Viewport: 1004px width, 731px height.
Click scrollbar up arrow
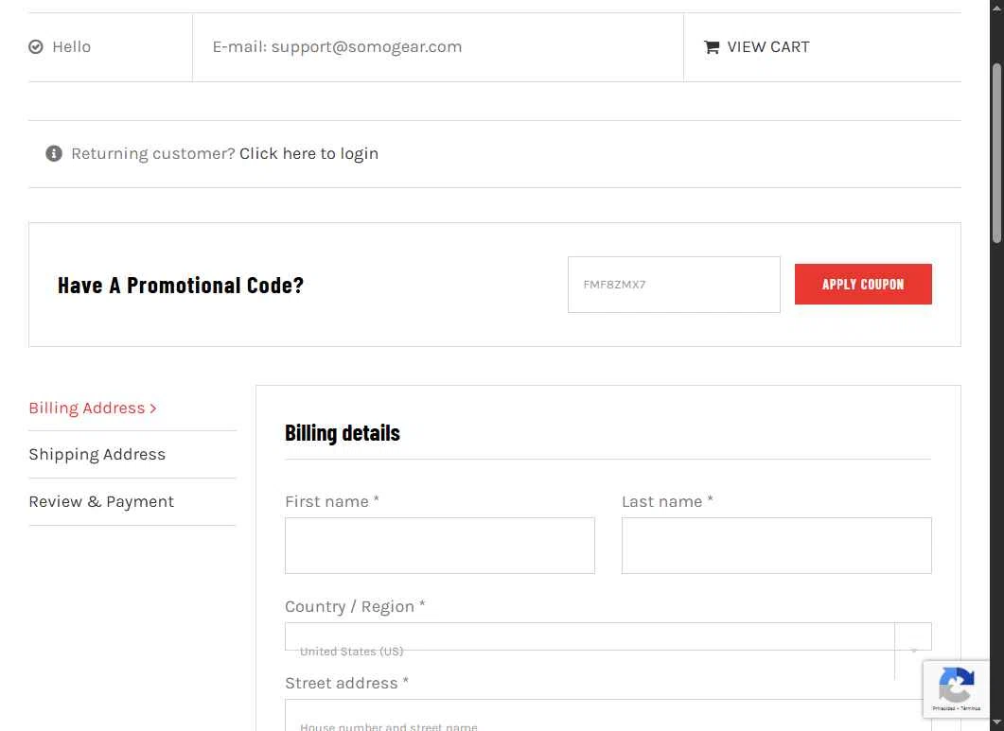pyautogui.click(x=997, y=6)
